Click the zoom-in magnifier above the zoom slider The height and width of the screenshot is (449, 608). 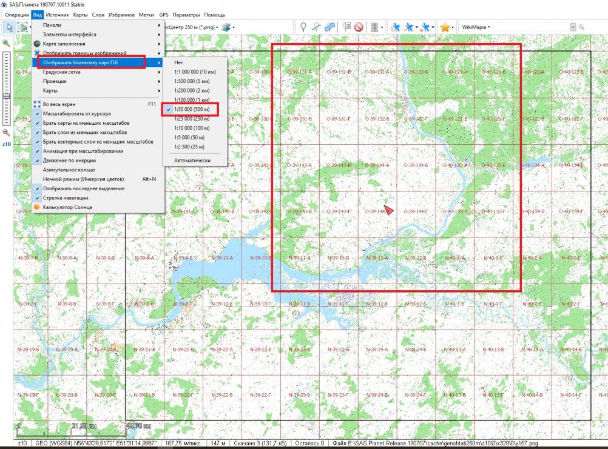[7, 43]
